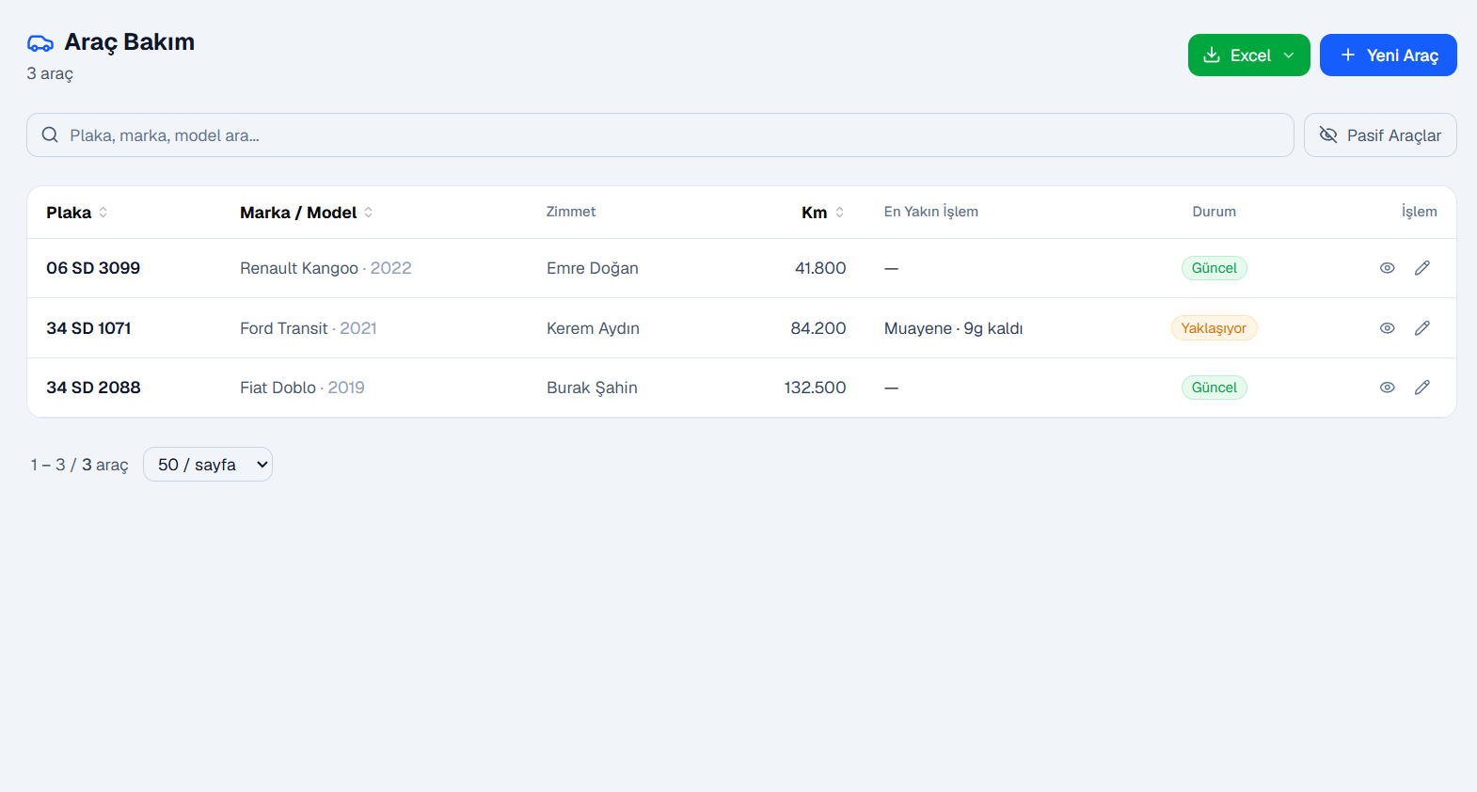
Task: Click Ford Transit · 2021 cell
Action: pos(309,328)
